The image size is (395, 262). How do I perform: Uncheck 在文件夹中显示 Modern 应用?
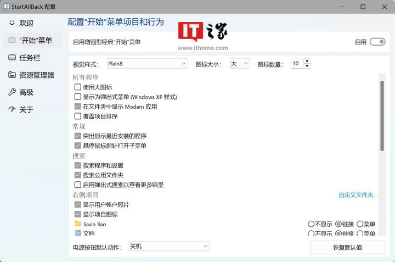tap(77, 107)
